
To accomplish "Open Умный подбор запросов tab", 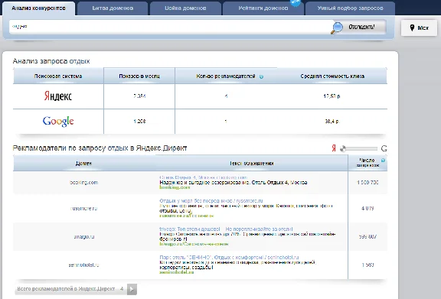I will coord(350,8).
